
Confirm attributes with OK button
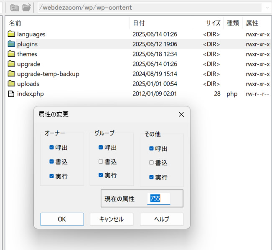(x=62, y=219)
